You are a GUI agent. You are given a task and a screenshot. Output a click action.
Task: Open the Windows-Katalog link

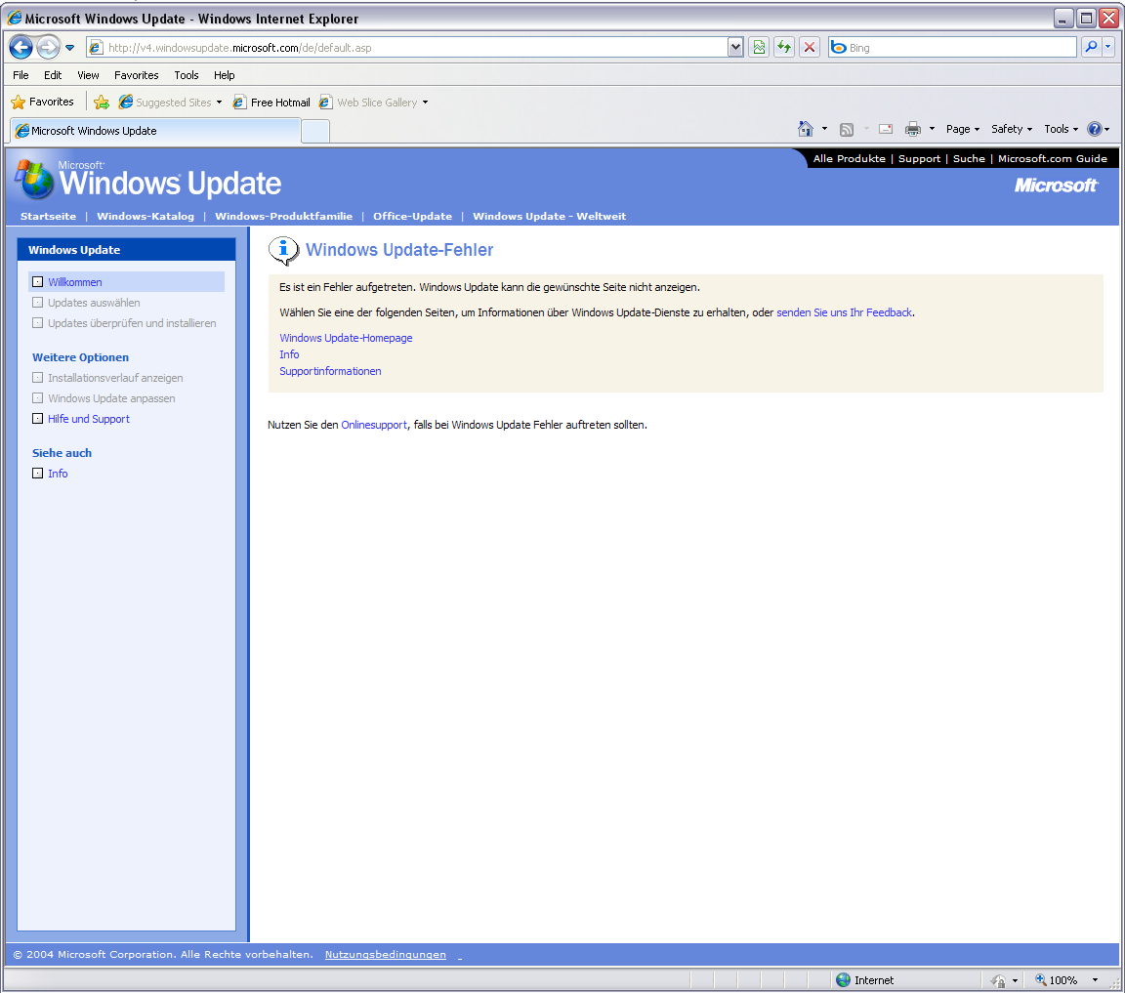pos(146,216)
